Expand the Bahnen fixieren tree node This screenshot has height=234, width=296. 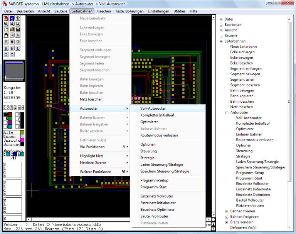(x=226, y=211)
